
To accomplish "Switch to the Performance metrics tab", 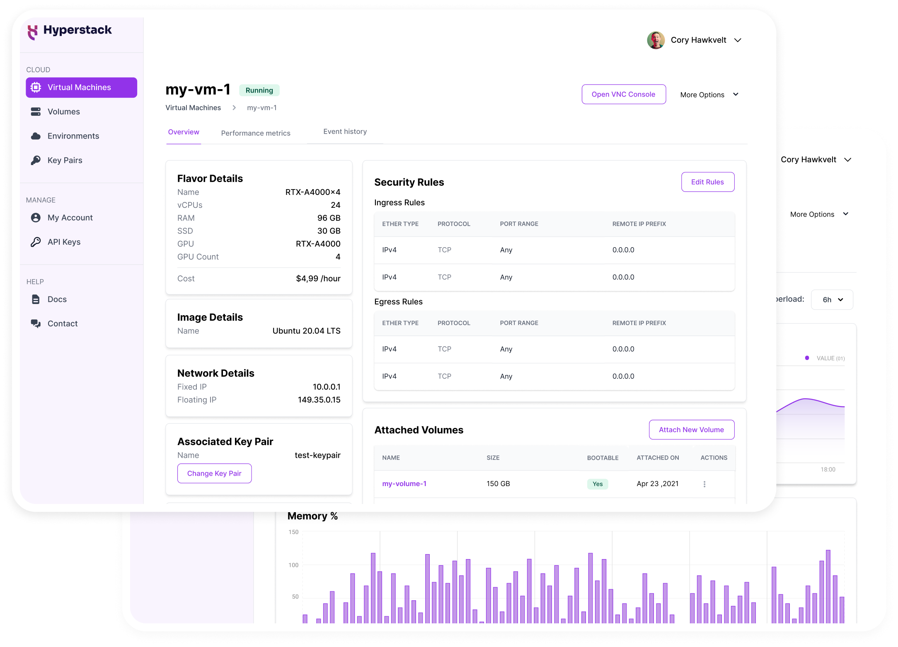I will point(255,133).
